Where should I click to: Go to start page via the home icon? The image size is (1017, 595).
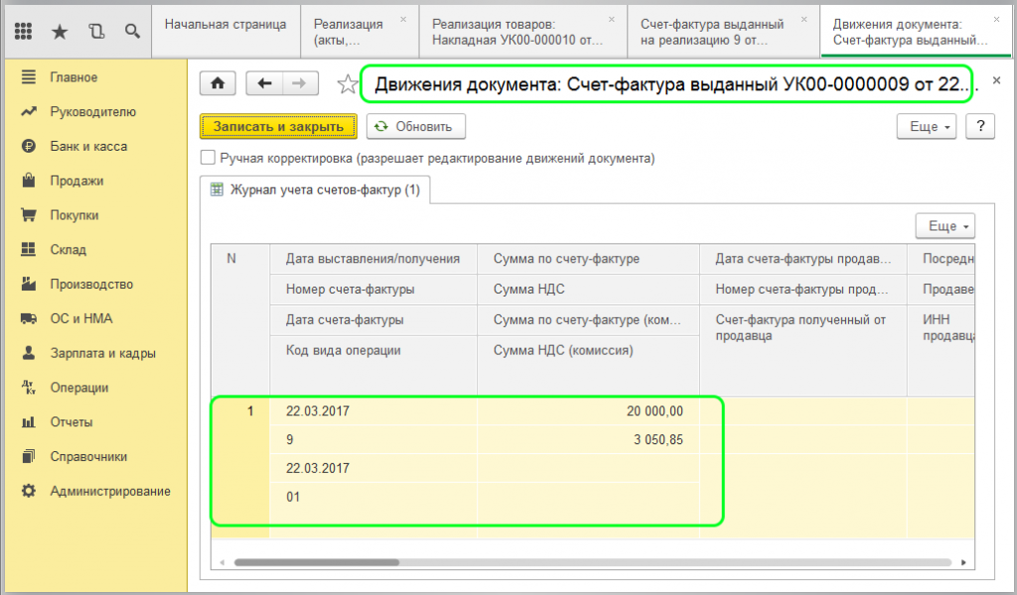[218, 83]
